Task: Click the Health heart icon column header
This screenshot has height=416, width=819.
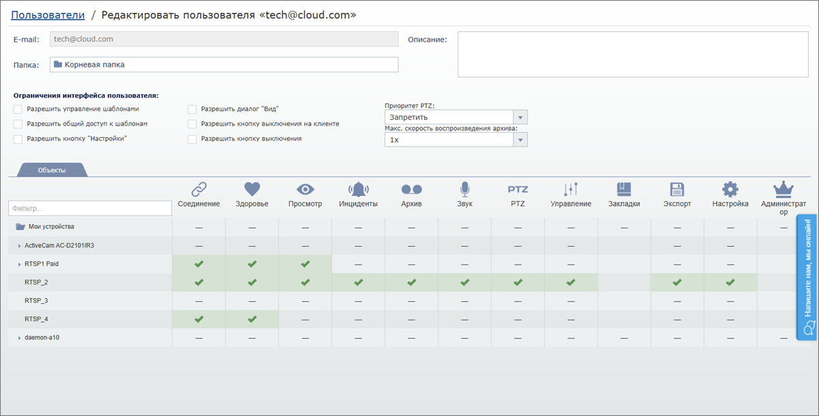Action: tap(252, 190)
